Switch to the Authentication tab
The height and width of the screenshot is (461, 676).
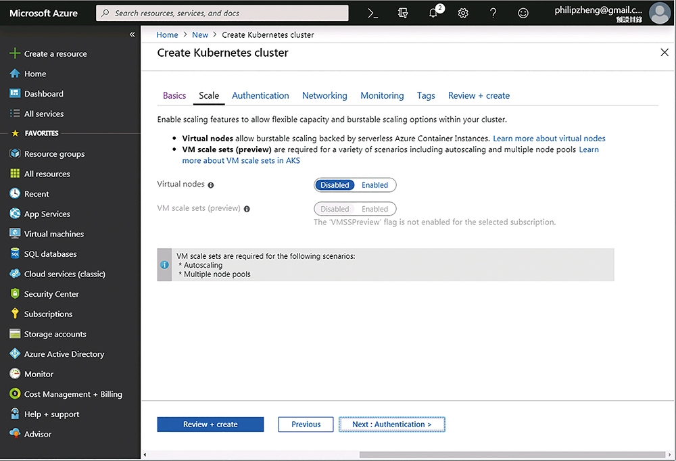[x=260, y=95]
